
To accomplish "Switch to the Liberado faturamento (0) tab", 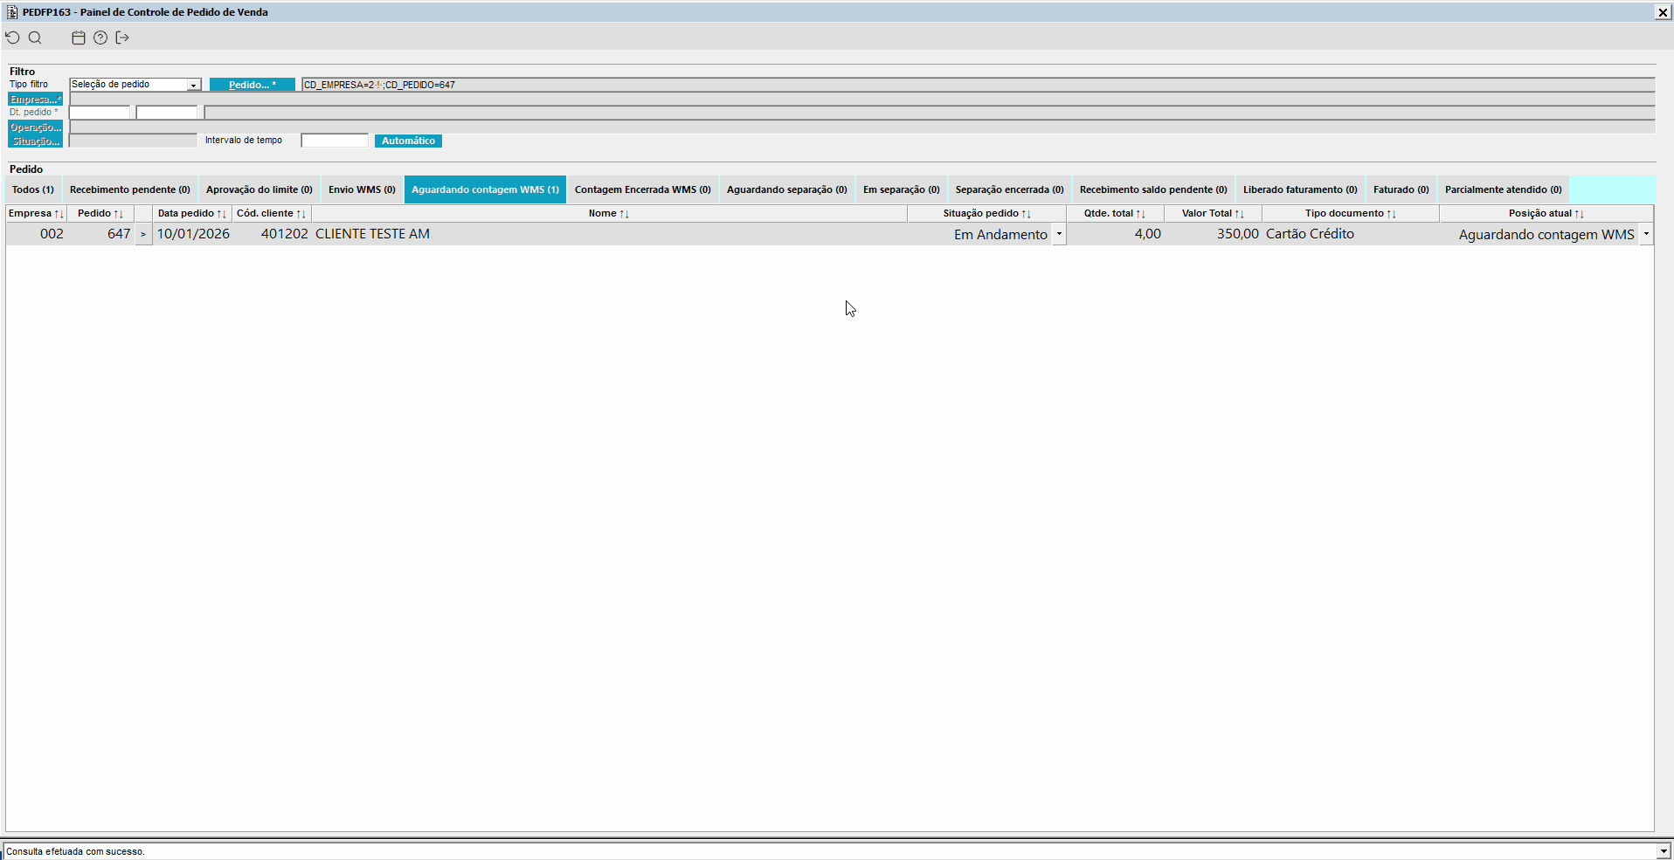I will 1300,189.
